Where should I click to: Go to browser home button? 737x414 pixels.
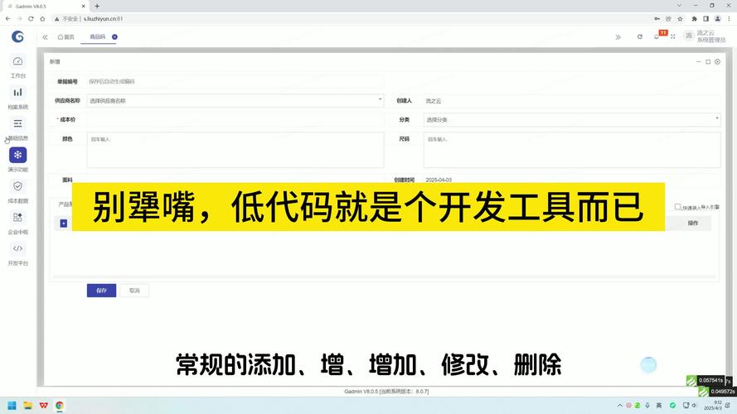pos(42,19)
